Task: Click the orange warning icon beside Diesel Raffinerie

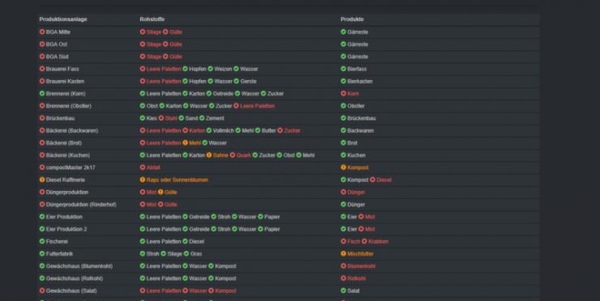Action: pyautogui.click(x=42, y=180)
